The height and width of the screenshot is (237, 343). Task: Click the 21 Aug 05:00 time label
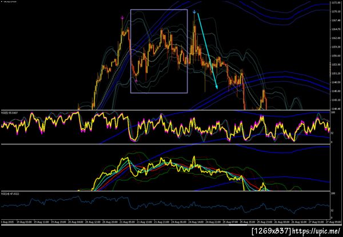click(127, 222)
